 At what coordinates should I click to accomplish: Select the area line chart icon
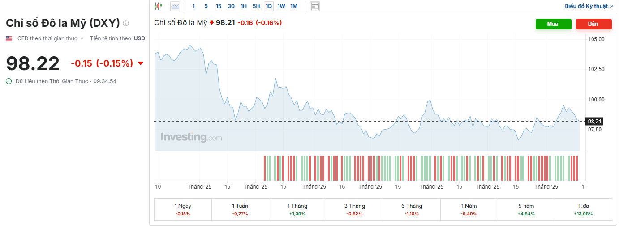pyautogui.click(x=175, y=6)
